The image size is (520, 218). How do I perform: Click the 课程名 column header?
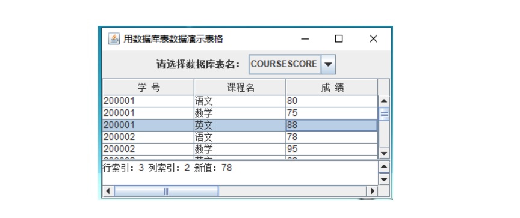pos(240,88)
